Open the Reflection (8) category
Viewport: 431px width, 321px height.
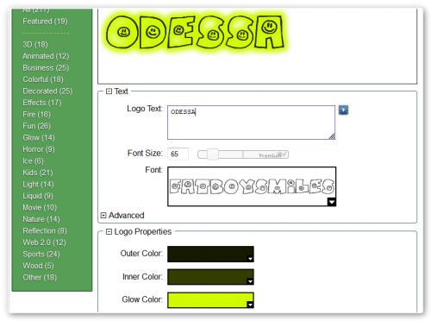45,231
